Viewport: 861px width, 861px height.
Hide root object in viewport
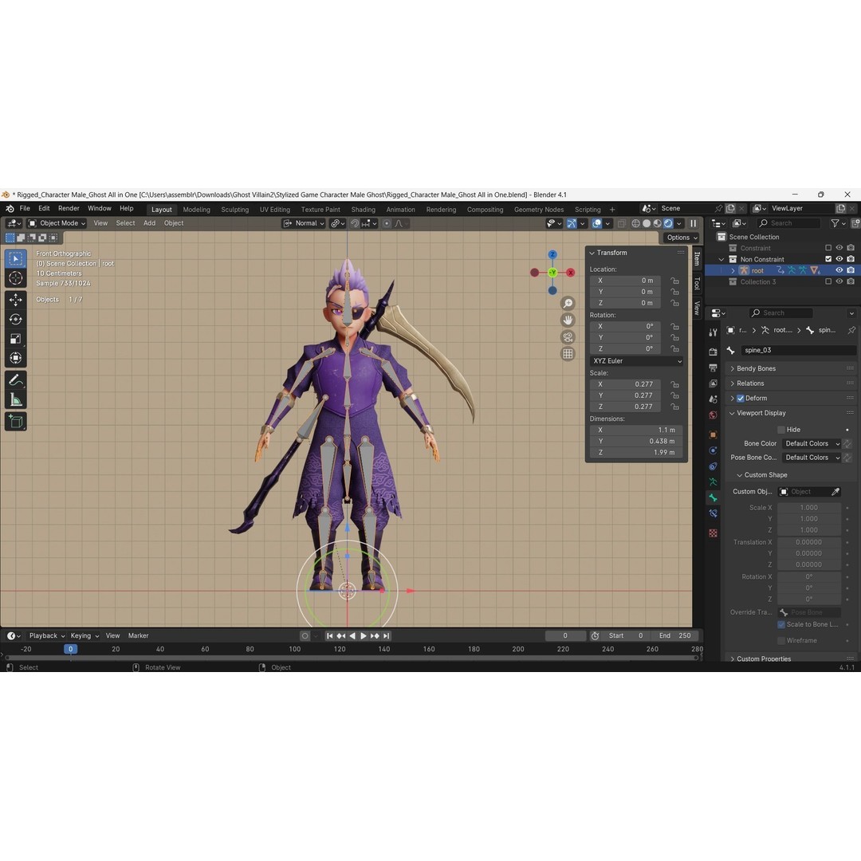pos(839,270)
